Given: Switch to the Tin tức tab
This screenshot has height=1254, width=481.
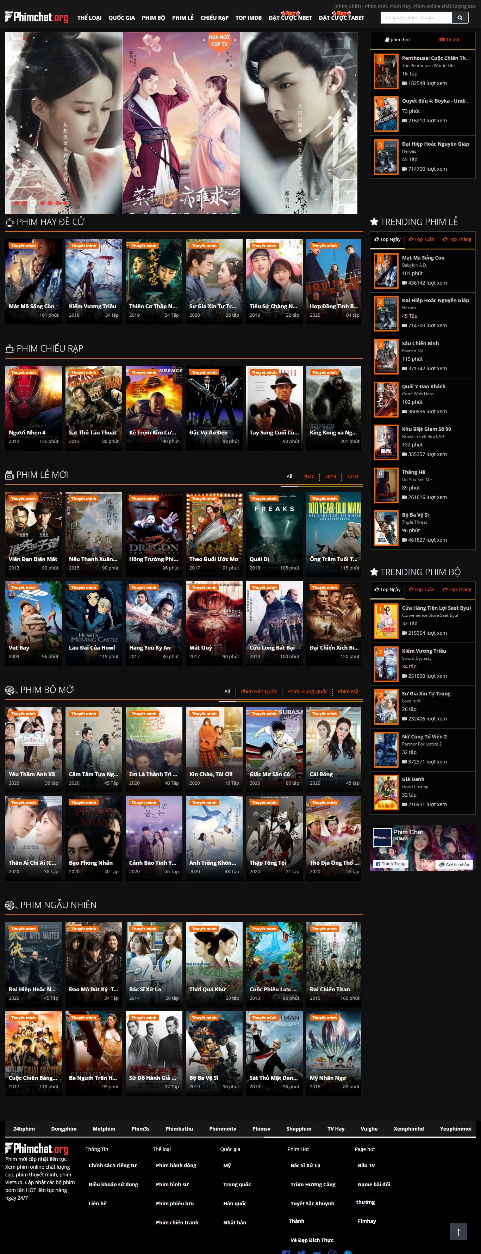Looking at the screenshot, I should pos(449,40).
